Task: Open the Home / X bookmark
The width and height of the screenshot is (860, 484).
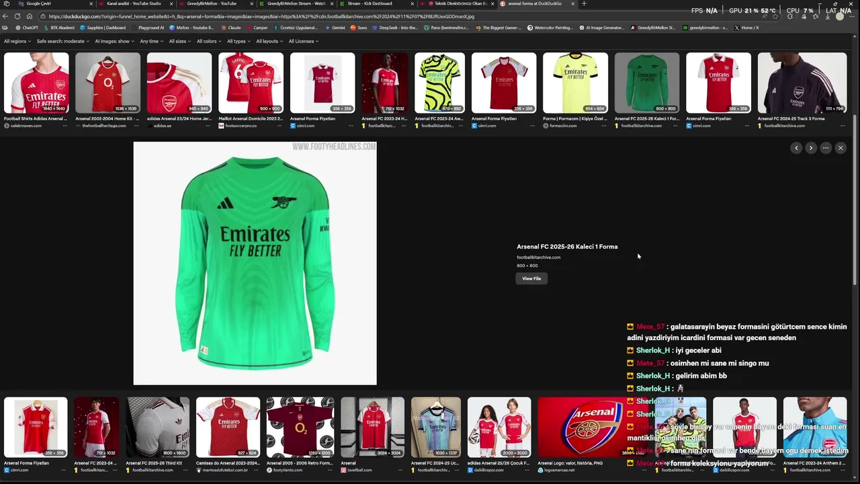Action: point(746,28)
